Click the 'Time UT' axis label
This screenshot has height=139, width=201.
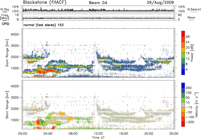pos(98,137)
